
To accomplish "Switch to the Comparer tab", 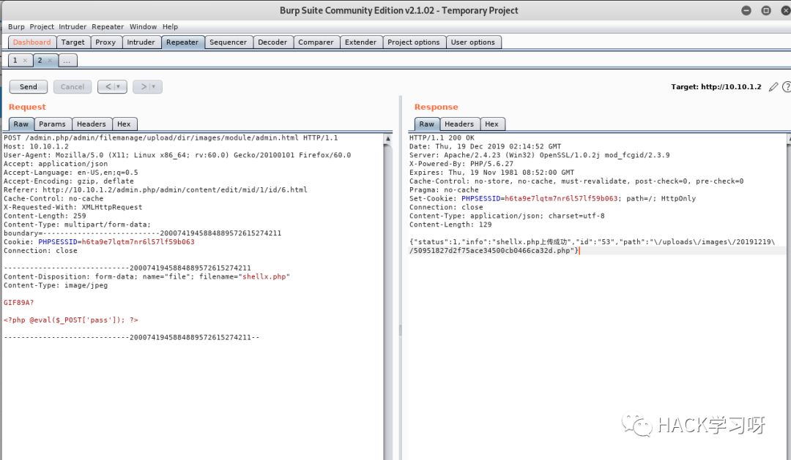I will (316, 42).
